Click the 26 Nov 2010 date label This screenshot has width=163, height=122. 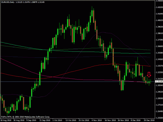click(x=123, y=120)
